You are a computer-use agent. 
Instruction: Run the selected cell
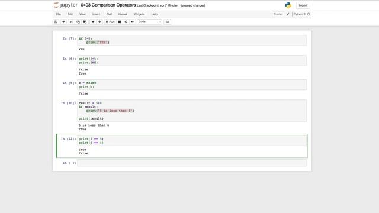coord(110,22)
